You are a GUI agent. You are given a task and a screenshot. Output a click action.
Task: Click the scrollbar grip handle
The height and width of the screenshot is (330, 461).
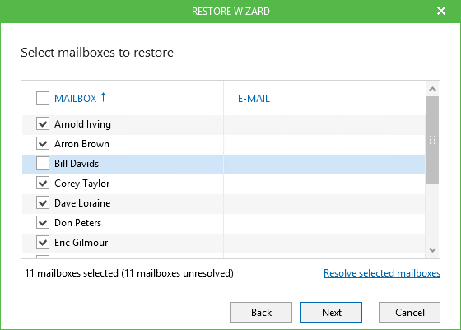432,140
